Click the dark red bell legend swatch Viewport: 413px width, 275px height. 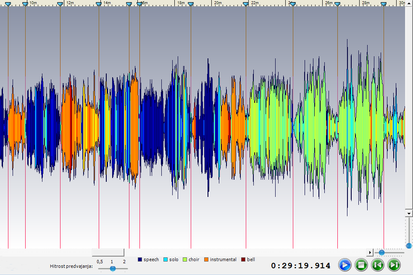(x=243, y=259)
